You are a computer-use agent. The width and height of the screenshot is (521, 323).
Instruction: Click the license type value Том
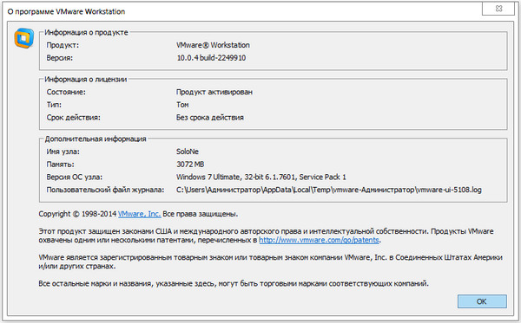pyautogui.click(x=182, y=105)
